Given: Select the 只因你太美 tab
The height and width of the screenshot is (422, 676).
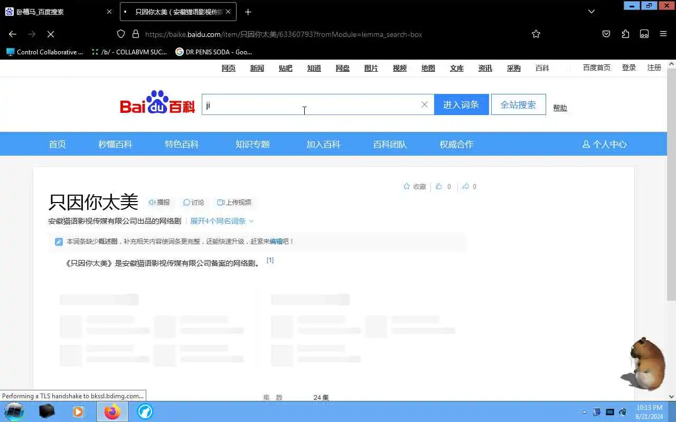Looking at the screenshot, I should coord(178,12).
